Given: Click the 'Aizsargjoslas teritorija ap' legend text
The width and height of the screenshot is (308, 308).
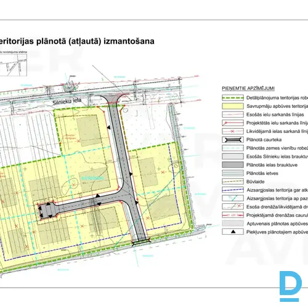Looking at the screenshot, I should (273, 198).
